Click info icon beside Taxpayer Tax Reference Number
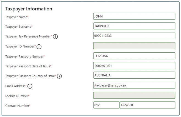 pyautogui.click(x=55, y=36)
